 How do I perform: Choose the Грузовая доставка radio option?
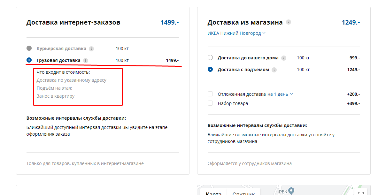coord(29,60)
